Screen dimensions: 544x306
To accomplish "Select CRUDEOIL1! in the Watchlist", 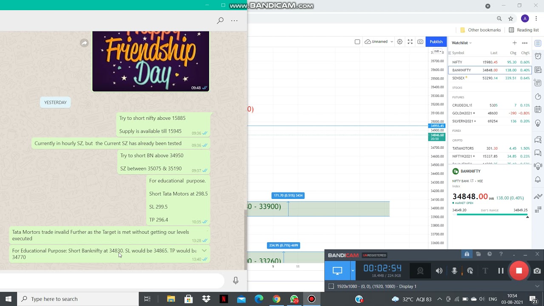I will (x=490, y=105).
